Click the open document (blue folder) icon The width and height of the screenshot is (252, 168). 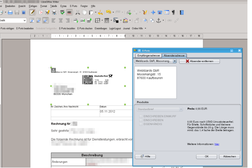coord(10,12)
